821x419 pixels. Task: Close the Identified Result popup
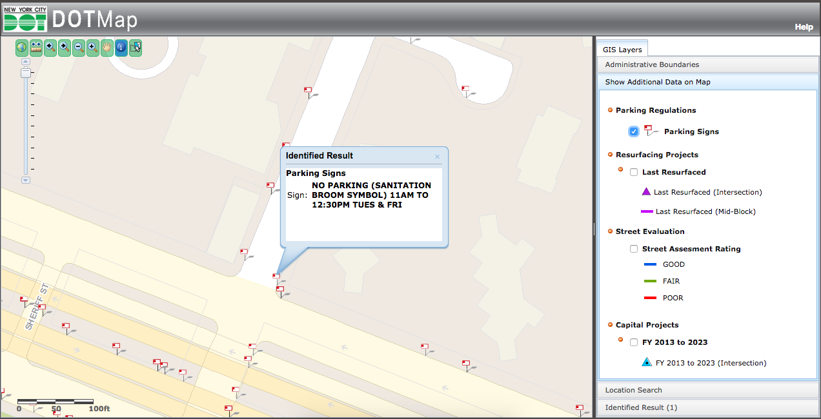[437, 157]
